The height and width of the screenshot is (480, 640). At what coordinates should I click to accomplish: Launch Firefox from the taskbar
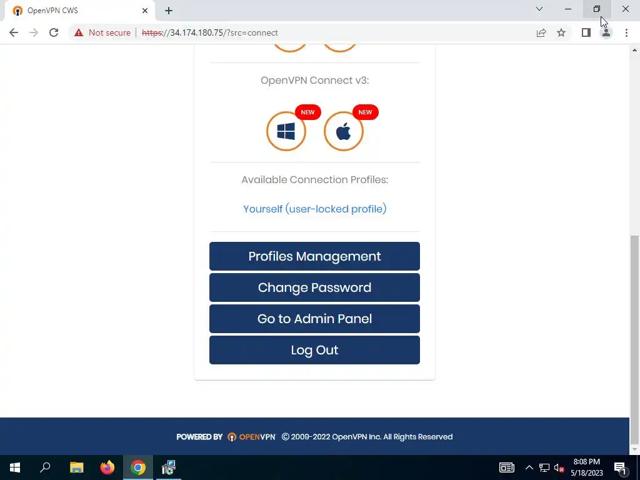click(107, 467)
